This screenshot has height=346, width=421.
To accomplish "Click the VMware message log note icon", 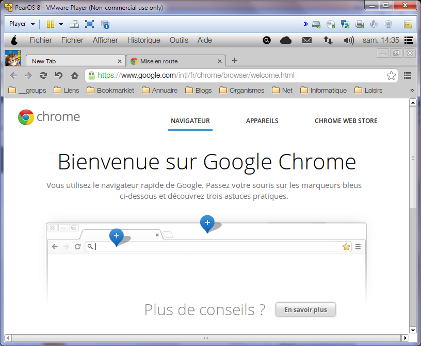I will pos(408,24).
